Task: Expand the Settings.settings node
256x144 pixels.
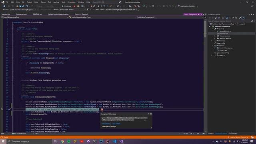Action: (x=214, y=38)
